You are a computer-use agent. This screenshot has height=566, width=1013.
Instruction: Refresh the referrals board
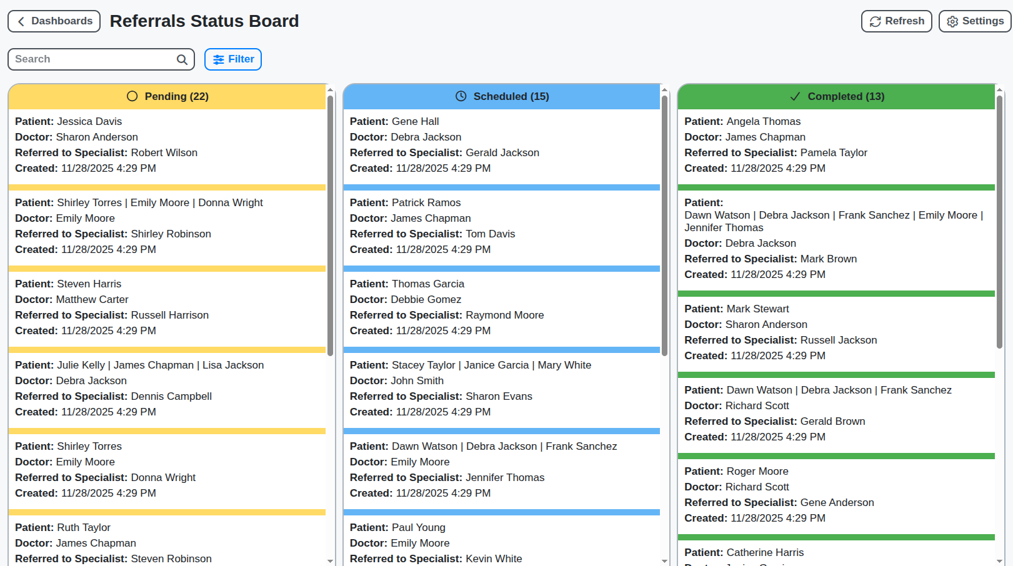(896, 21)
